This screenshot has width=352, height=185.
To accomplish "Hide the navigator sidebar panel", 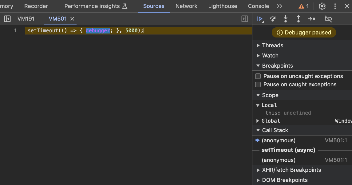I will click(7, 19).
